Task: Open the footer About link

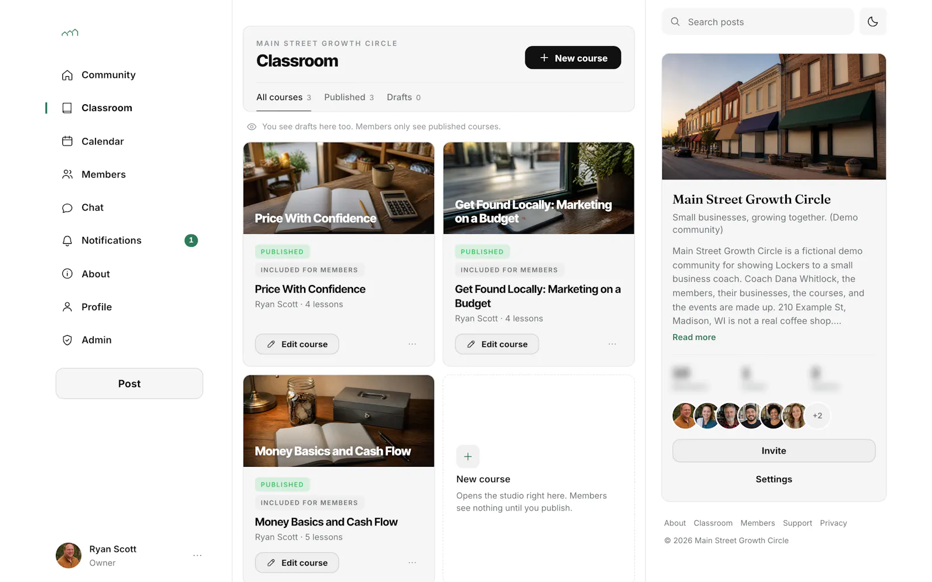Action: click(x=675, y=523)
